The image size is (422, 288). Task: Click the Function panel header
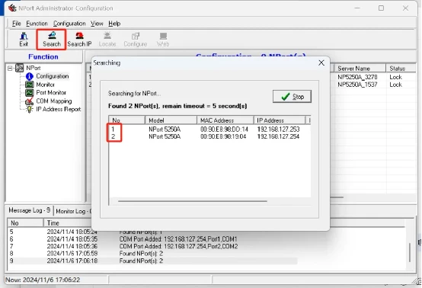pos(43,57)
